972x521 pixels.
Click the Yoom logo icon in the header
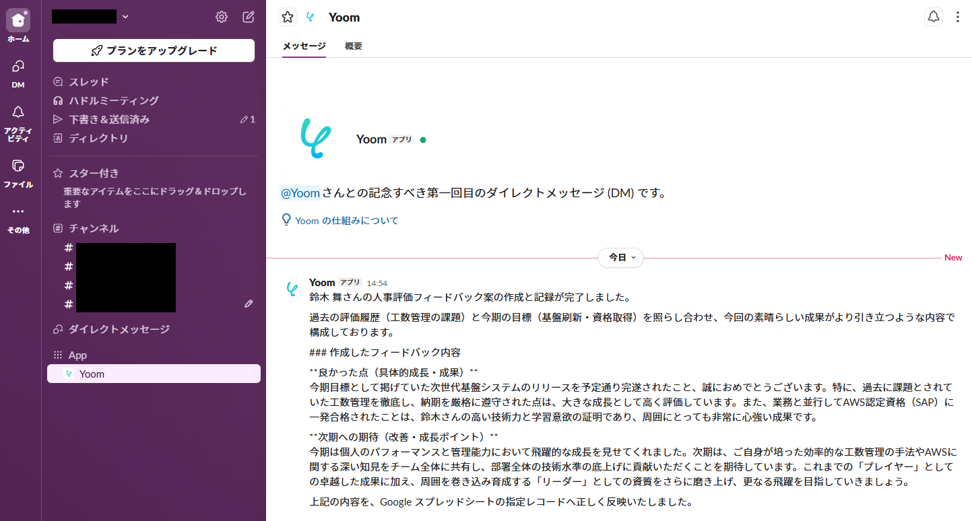311,18
